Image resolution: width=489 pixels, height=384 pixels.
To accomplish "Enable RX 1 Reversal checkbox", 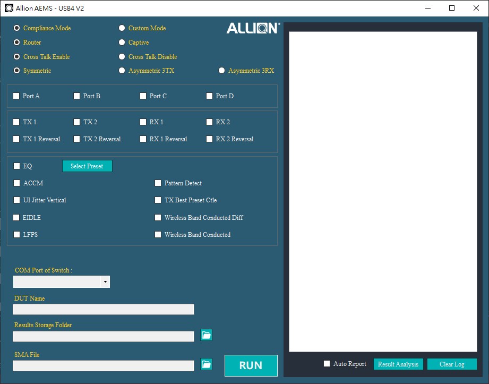I will click(143, 139).
